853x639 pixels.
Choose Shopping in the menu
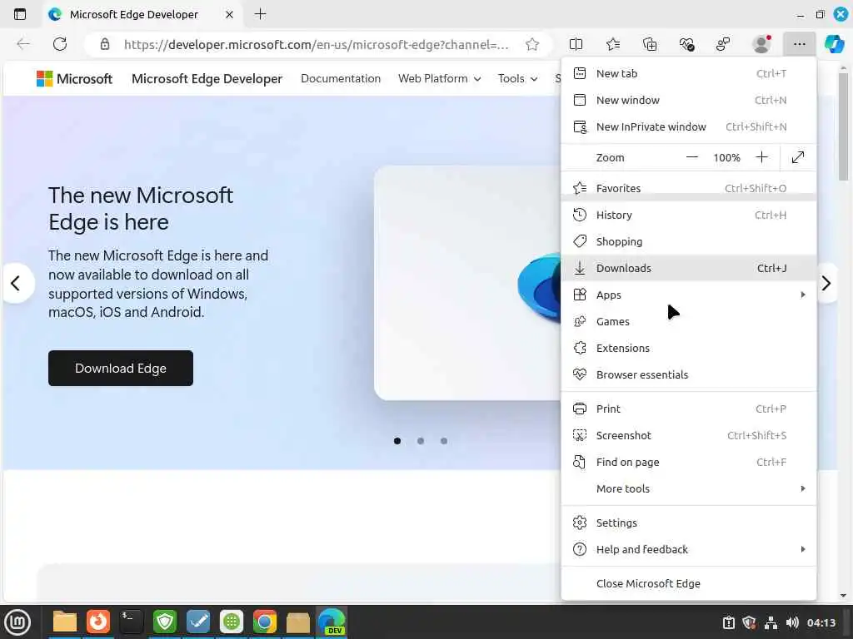pyautogui.click(x=688, y=241)
